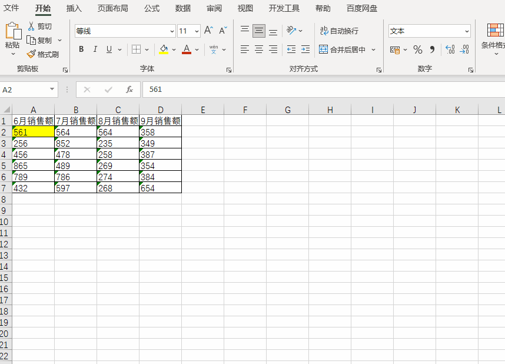The image size is (505, 364).
Task: Click the formula bar confirm checkmark
Action: pyautogui.click(x=108, y=90)
